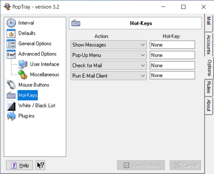
Task: Click the Show Messages hot-key field
Action: (172, 45)
